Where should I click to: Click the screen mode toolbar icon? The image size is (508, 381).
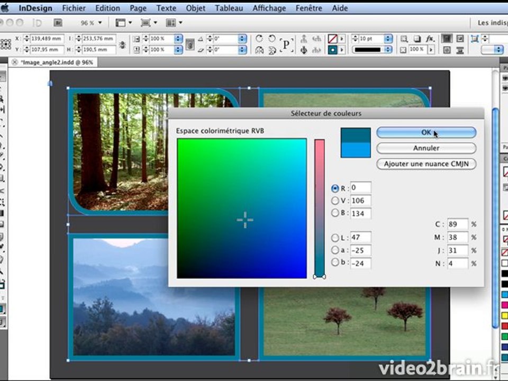pos(145,23)
